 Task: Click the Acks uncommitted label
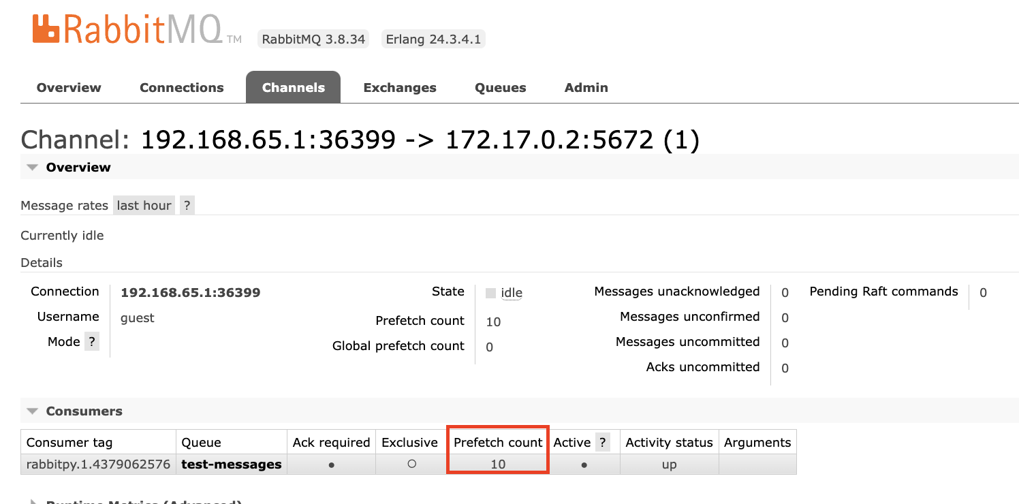pos(703,367)
